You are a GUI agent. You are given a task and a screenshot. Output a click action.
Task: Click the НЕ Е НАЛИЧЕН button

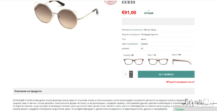point(166,74)
